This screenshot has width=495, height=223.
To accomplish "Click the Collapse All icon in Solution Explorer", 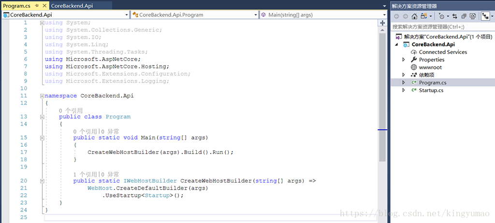I will pos(464,16).
